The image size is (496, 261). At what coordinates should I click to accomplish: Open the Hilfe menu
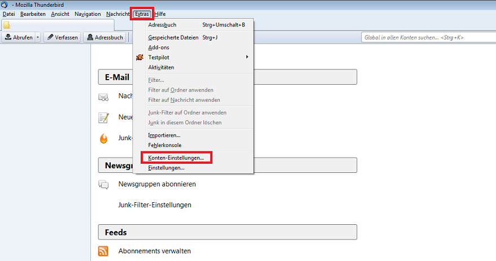pos(160,14)
